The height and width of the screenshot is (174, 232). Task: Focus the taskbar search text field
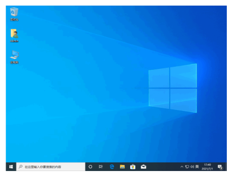[x=51, y=167]
